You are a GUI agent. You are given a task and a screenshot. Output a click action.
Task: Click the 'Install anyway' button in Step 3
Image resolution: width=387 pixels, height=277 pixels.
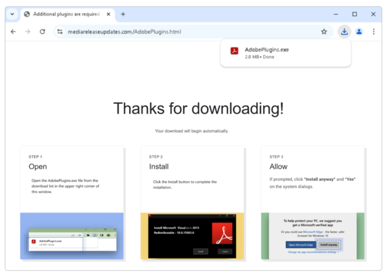click(x=330, y=245)
